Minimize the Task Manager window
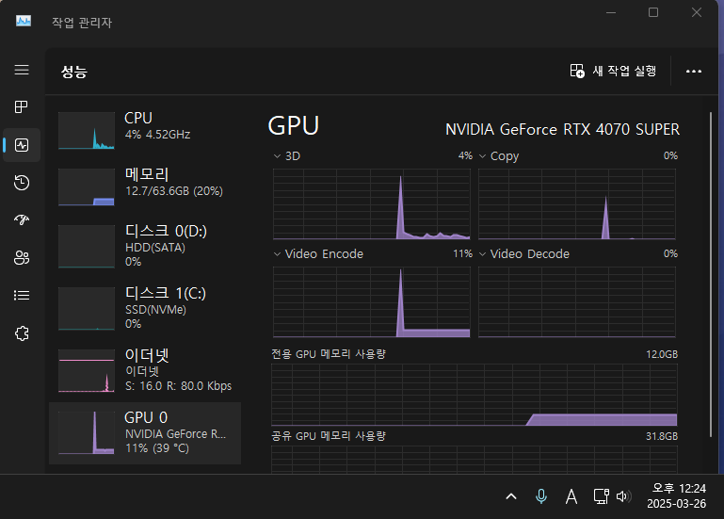 (x=611, y=12)
